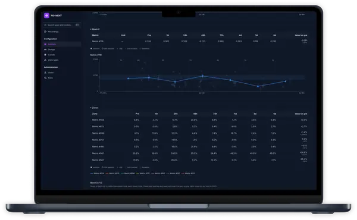Screen dimensions: 357x220
Task: Toggle Metric #212 yellow legend series
Action: (x=143, y=174)
